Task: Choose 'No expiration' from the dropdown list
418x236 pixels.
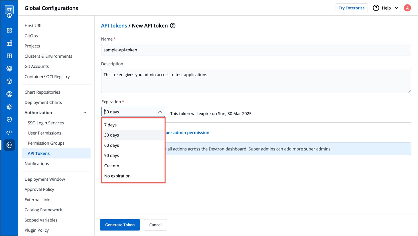Action: point(117,176)
